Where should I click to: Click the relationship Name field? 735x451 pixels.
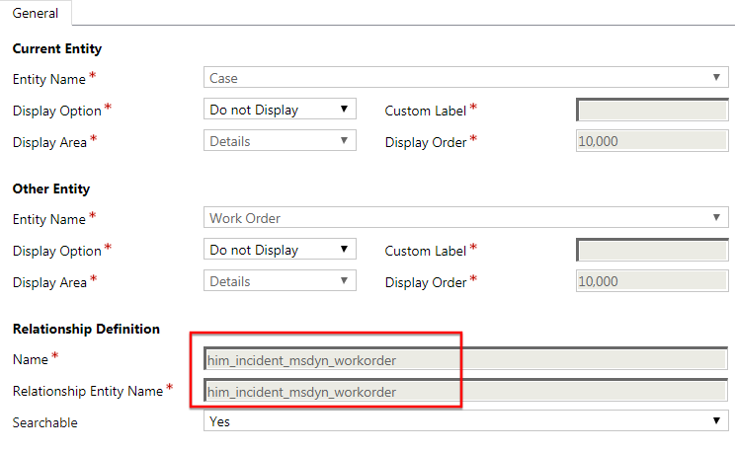tap(466, 359)
